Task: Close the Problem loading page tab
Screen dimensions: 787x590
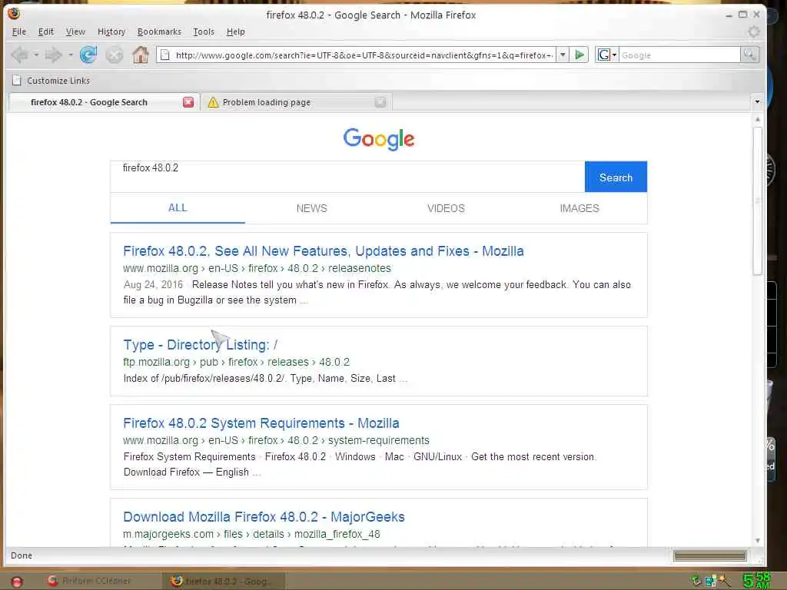Action: (x=380, y=102)
